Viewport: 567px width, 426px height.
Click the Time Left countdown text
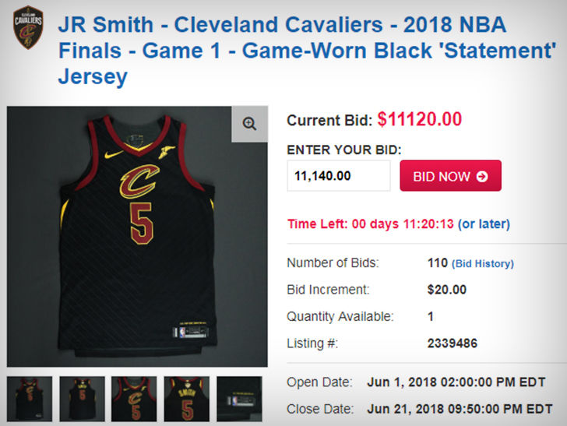[370, 224]
